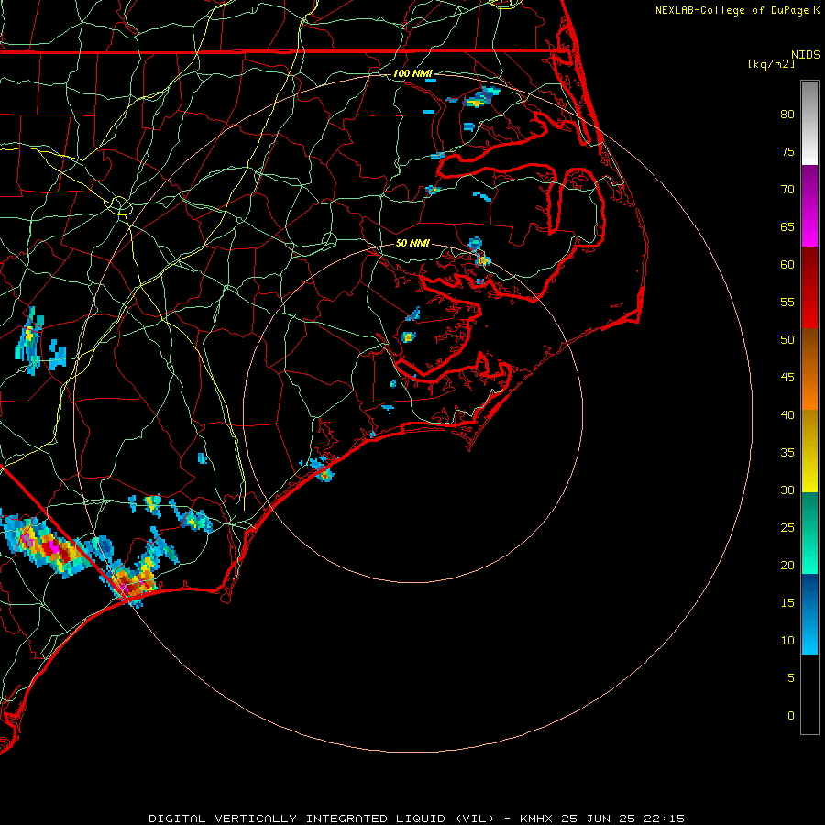Click the 5 value on the VIL scale
825x825 pixels.
[791, 677]
